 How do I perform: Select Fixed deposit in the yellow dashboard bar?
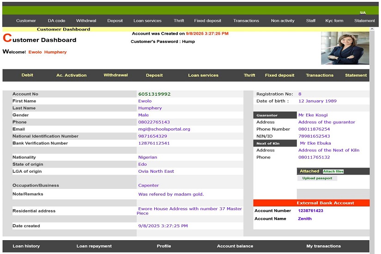pyautogui.click(x=279, y=75)
